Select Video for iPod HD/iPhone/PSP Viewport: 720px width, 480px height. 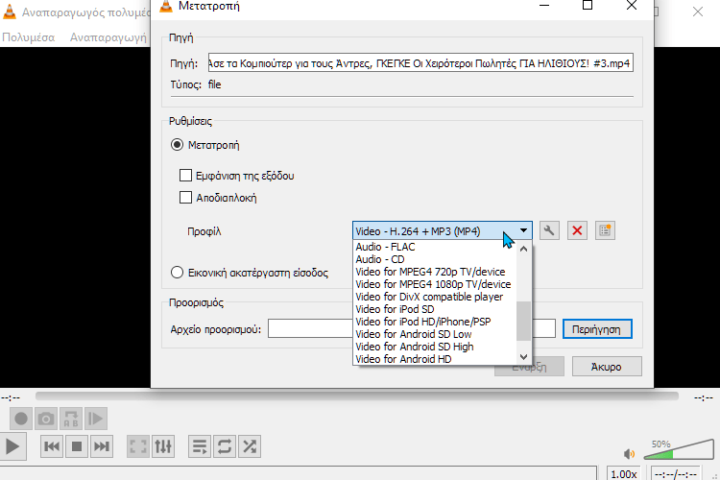tap(435, 322)
